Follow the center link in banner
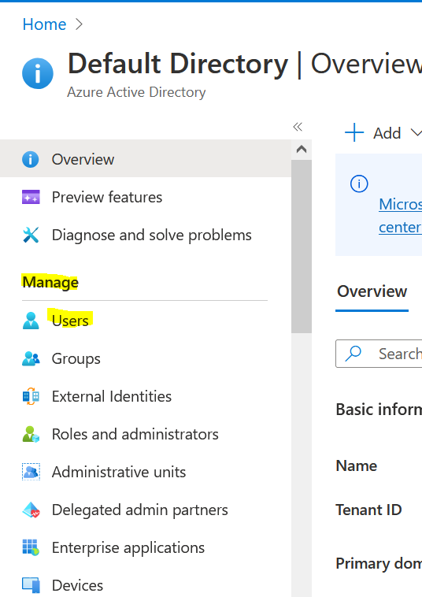The height and width of the screenshot is (597, 422). (x=400, y=228)
